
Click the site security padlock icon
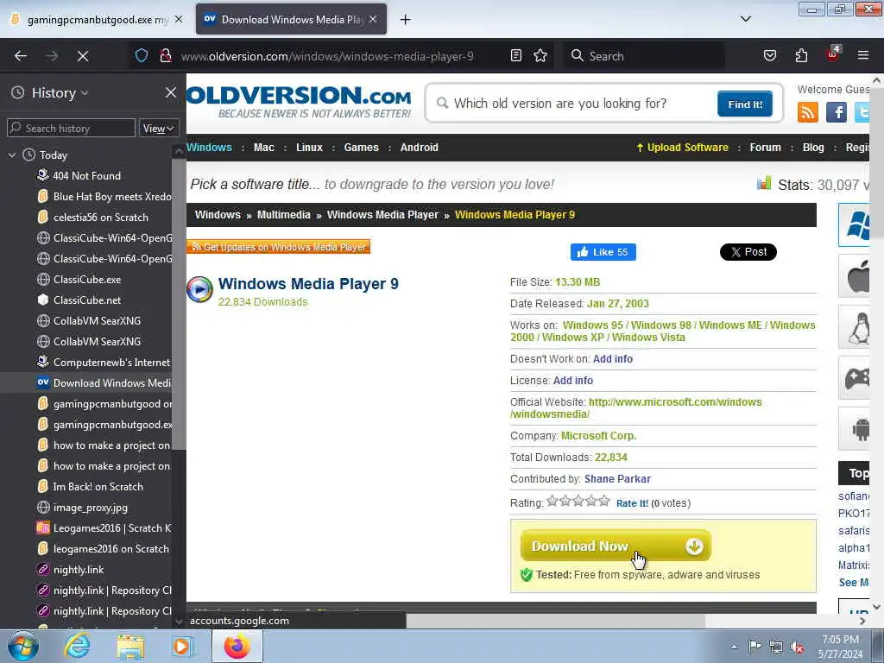[x=166, y=55]
